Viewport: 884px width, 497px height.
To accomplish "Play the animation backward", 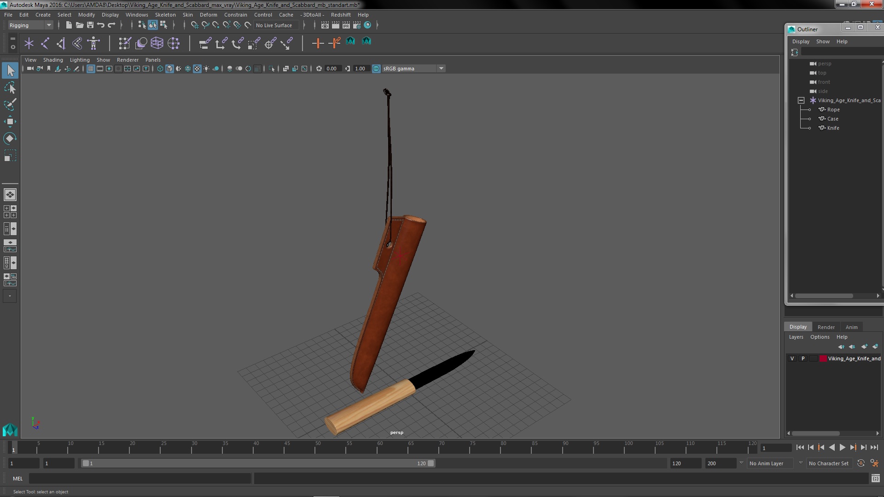I will (832, 448).
